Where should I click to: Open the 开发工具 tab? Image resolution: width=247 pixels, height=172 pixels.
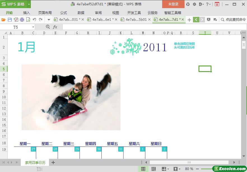click(x=134, y=13)
